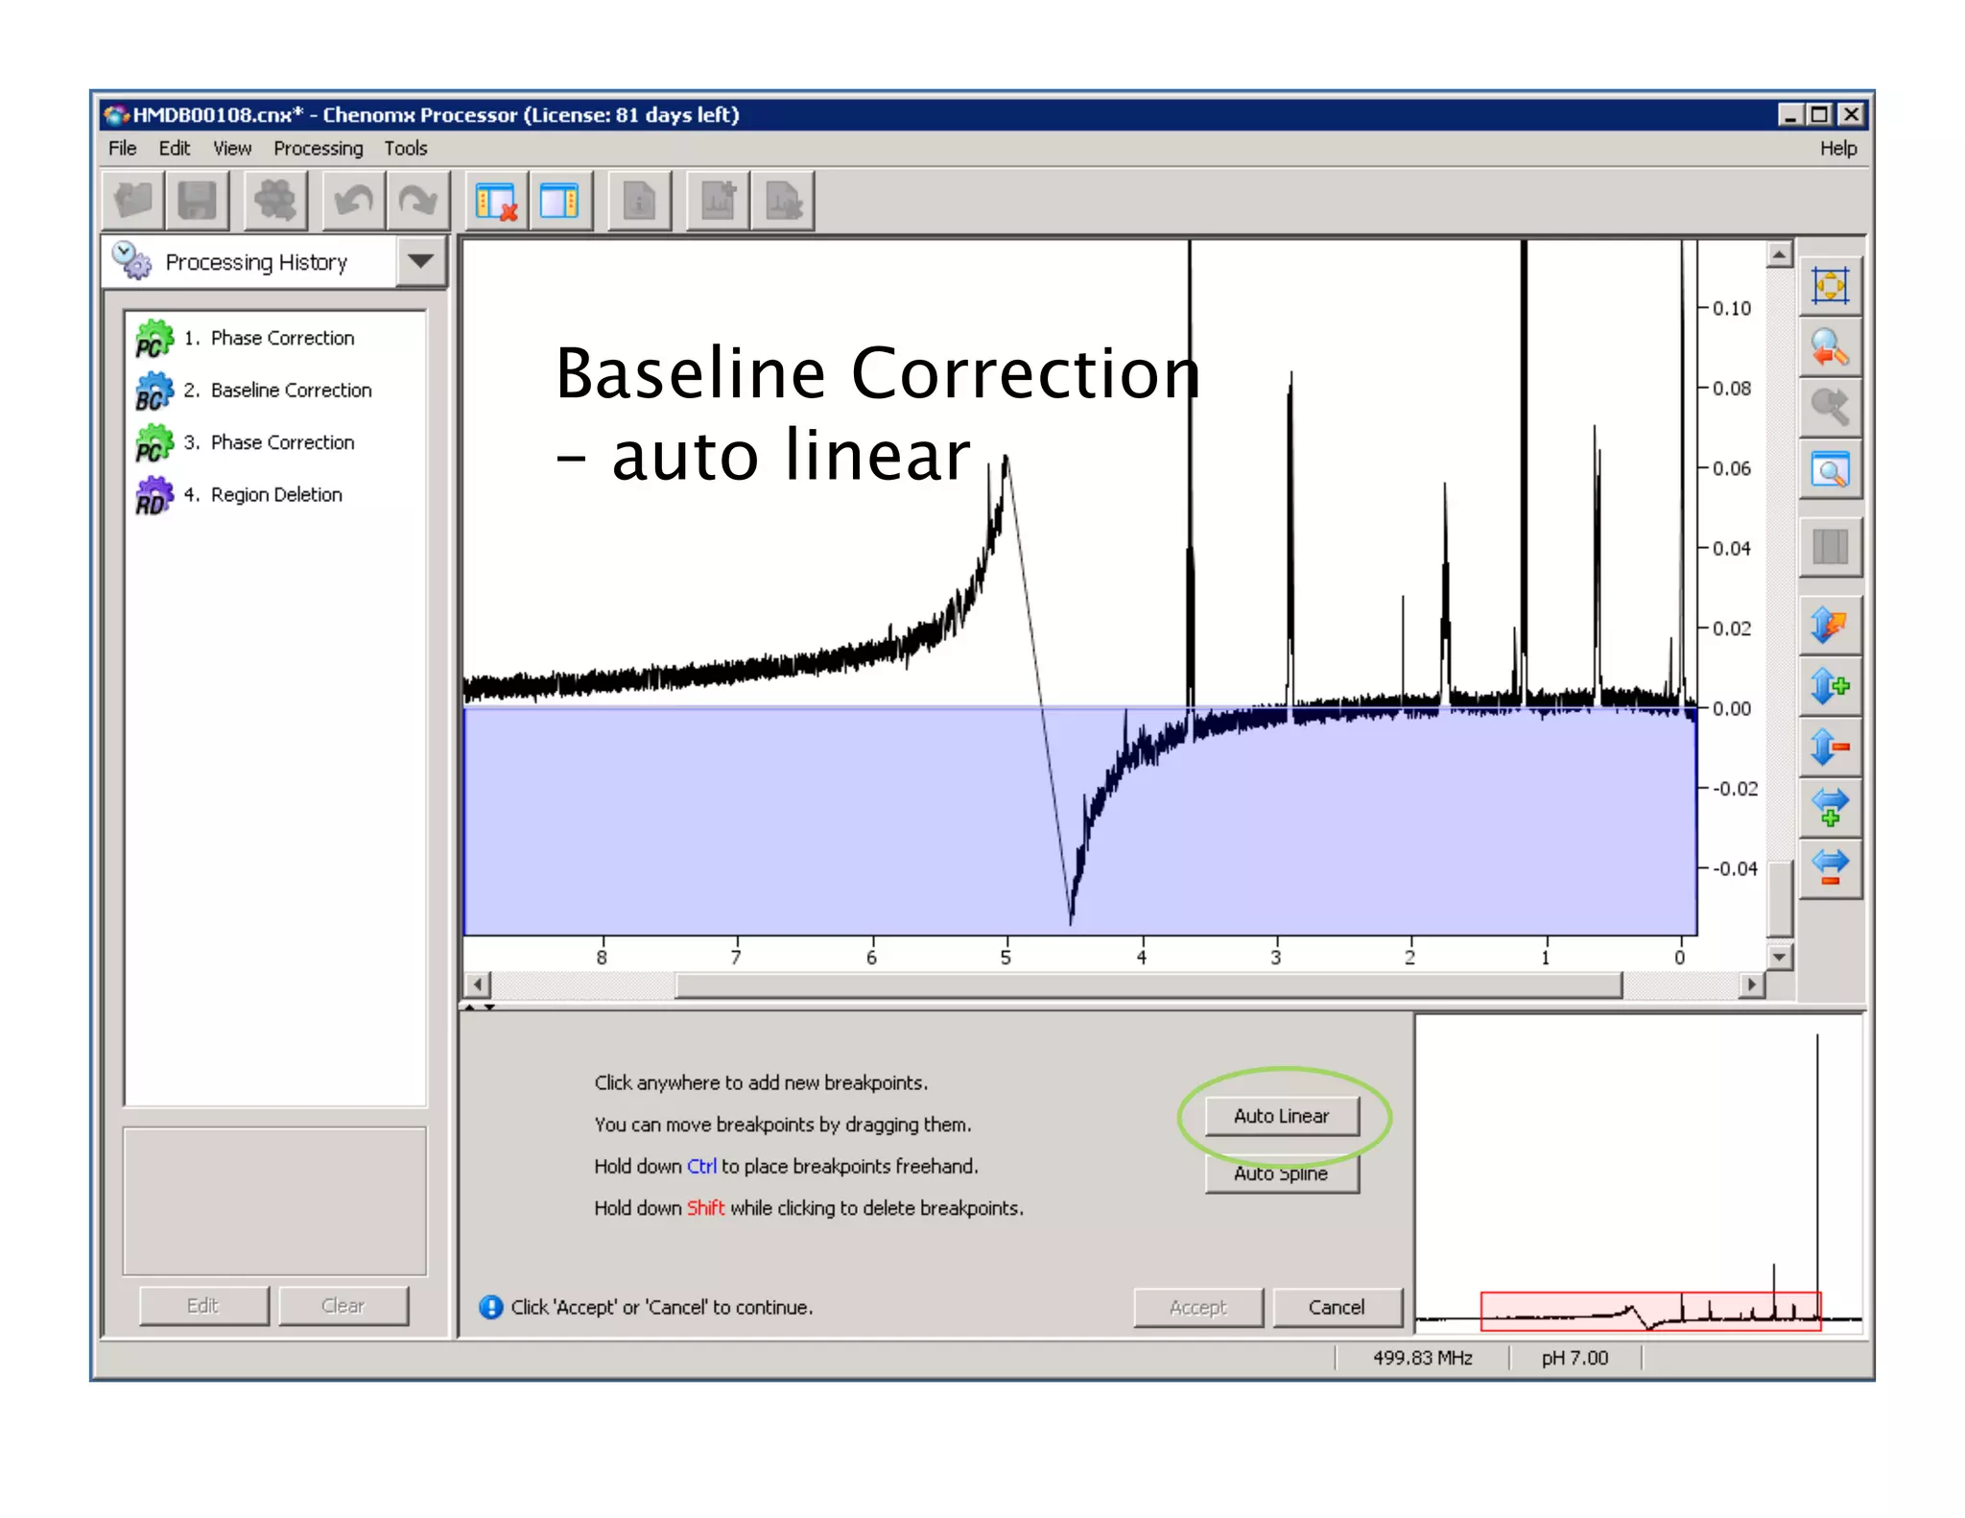The height and width of the screenshot is (1518, 1965).
Task: Click the Undo arrow icon
Action: (353, 202)
